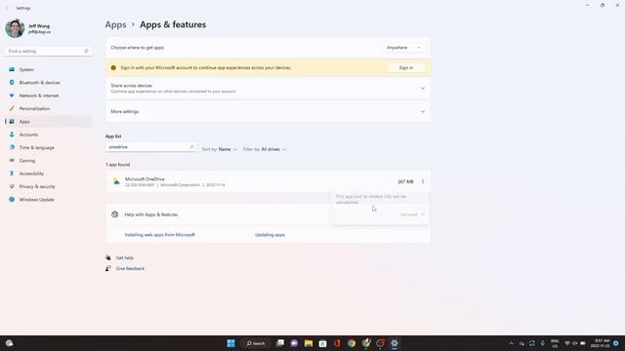Click the Find a setting search box
625x351 pixels.
click(48, 51)
